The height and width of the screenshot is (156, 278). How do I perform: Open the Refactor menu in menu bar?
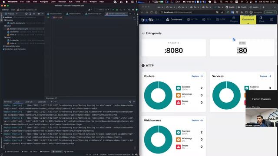click(62, 2)
